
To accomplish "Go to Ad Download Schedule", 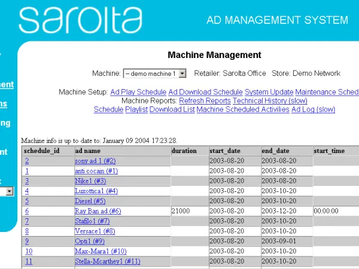I will (x=205, y=92).
